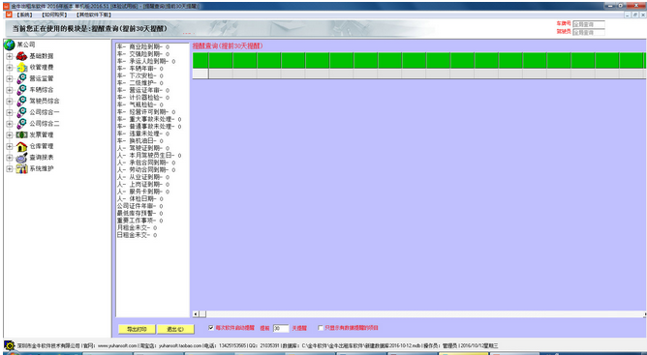Click the sun logo icon in the status bar
The width and height of the screenshot is (647, 355).
[x=9, y=345]
